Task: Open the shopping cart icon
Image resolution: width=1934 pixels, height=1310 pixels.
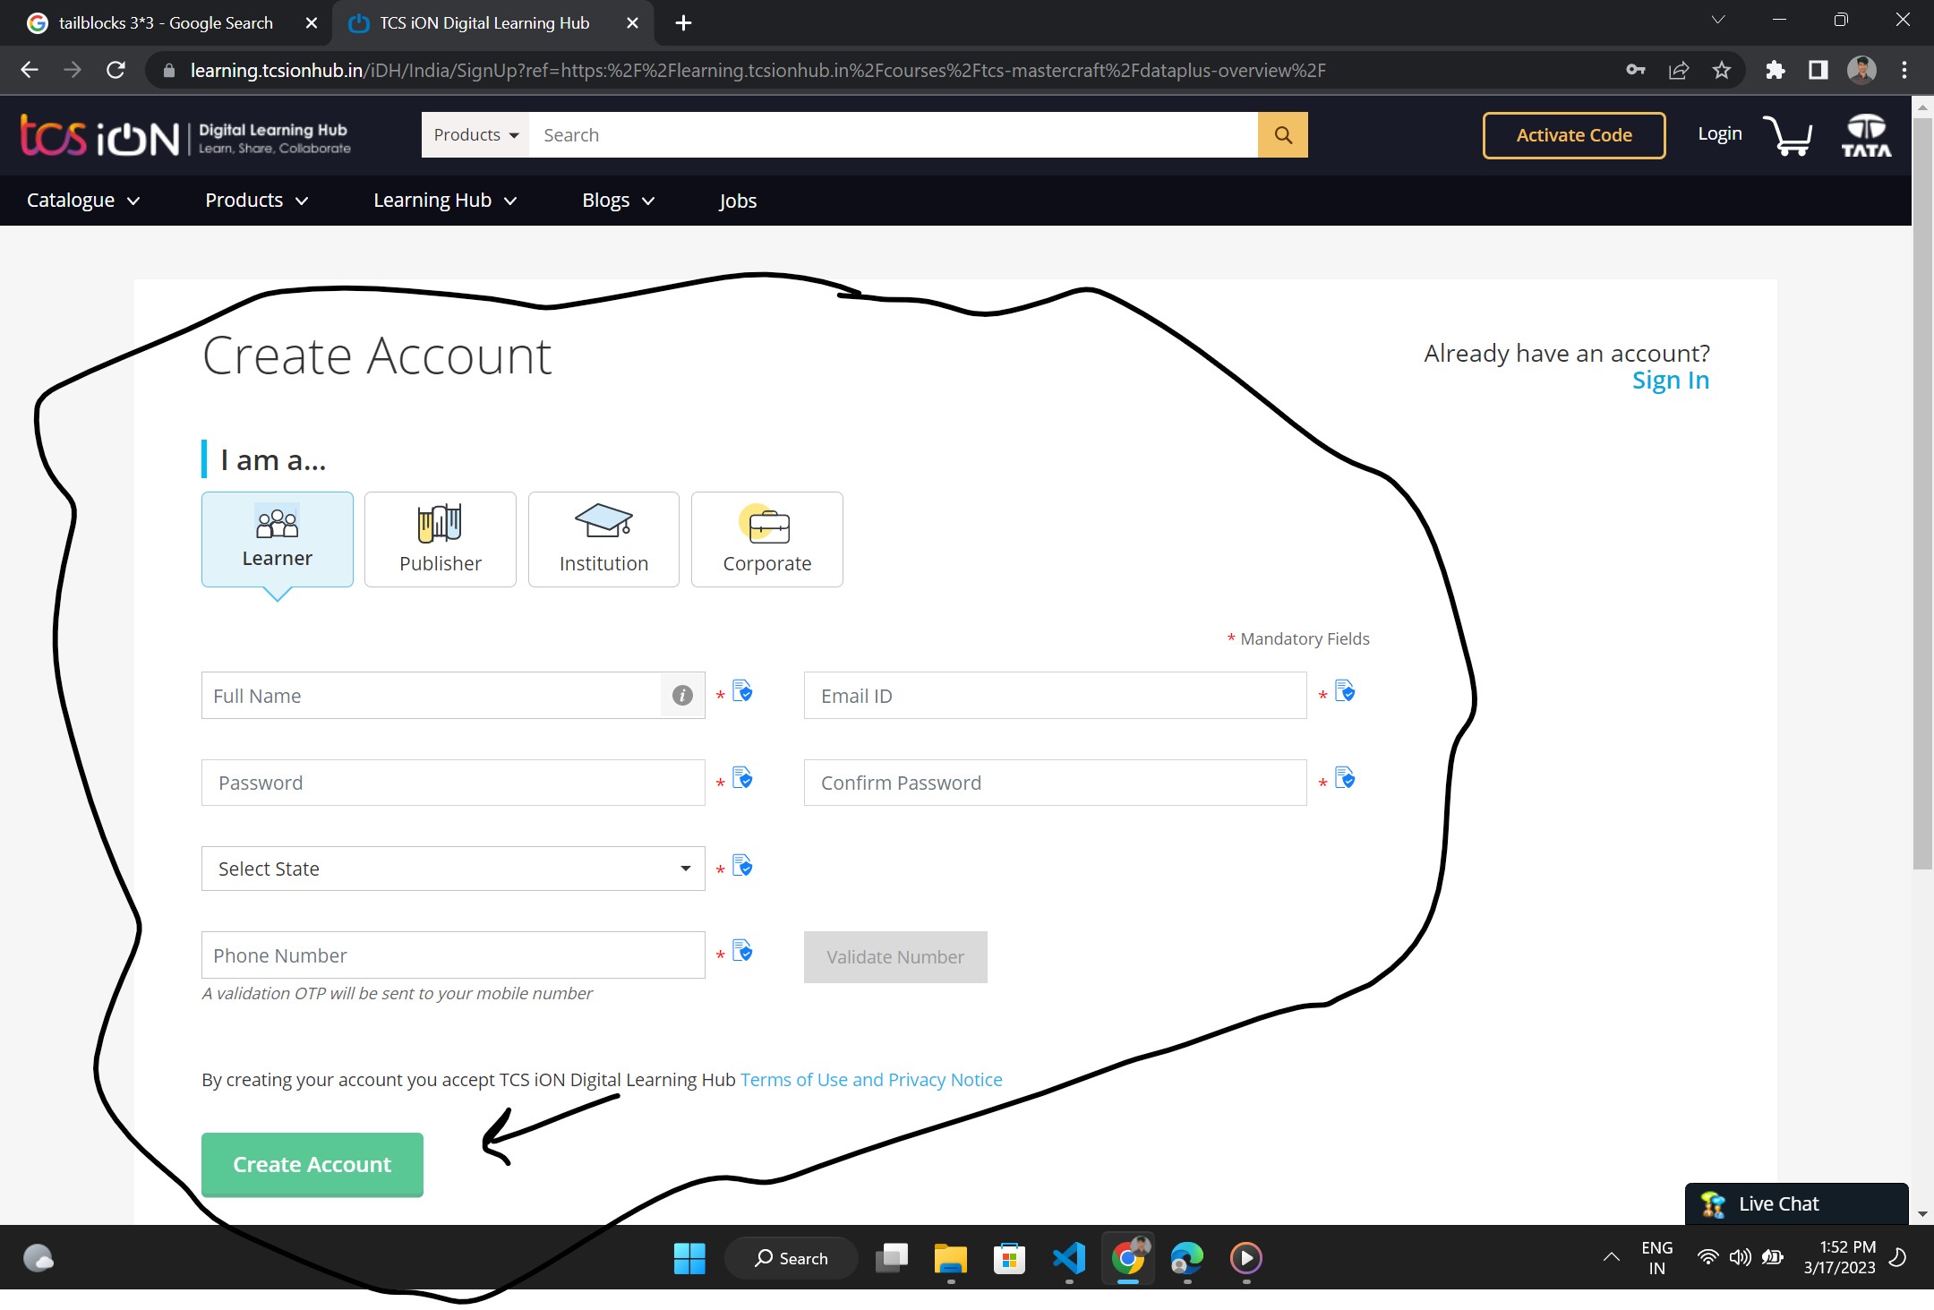Action: tap(1787, 136)
